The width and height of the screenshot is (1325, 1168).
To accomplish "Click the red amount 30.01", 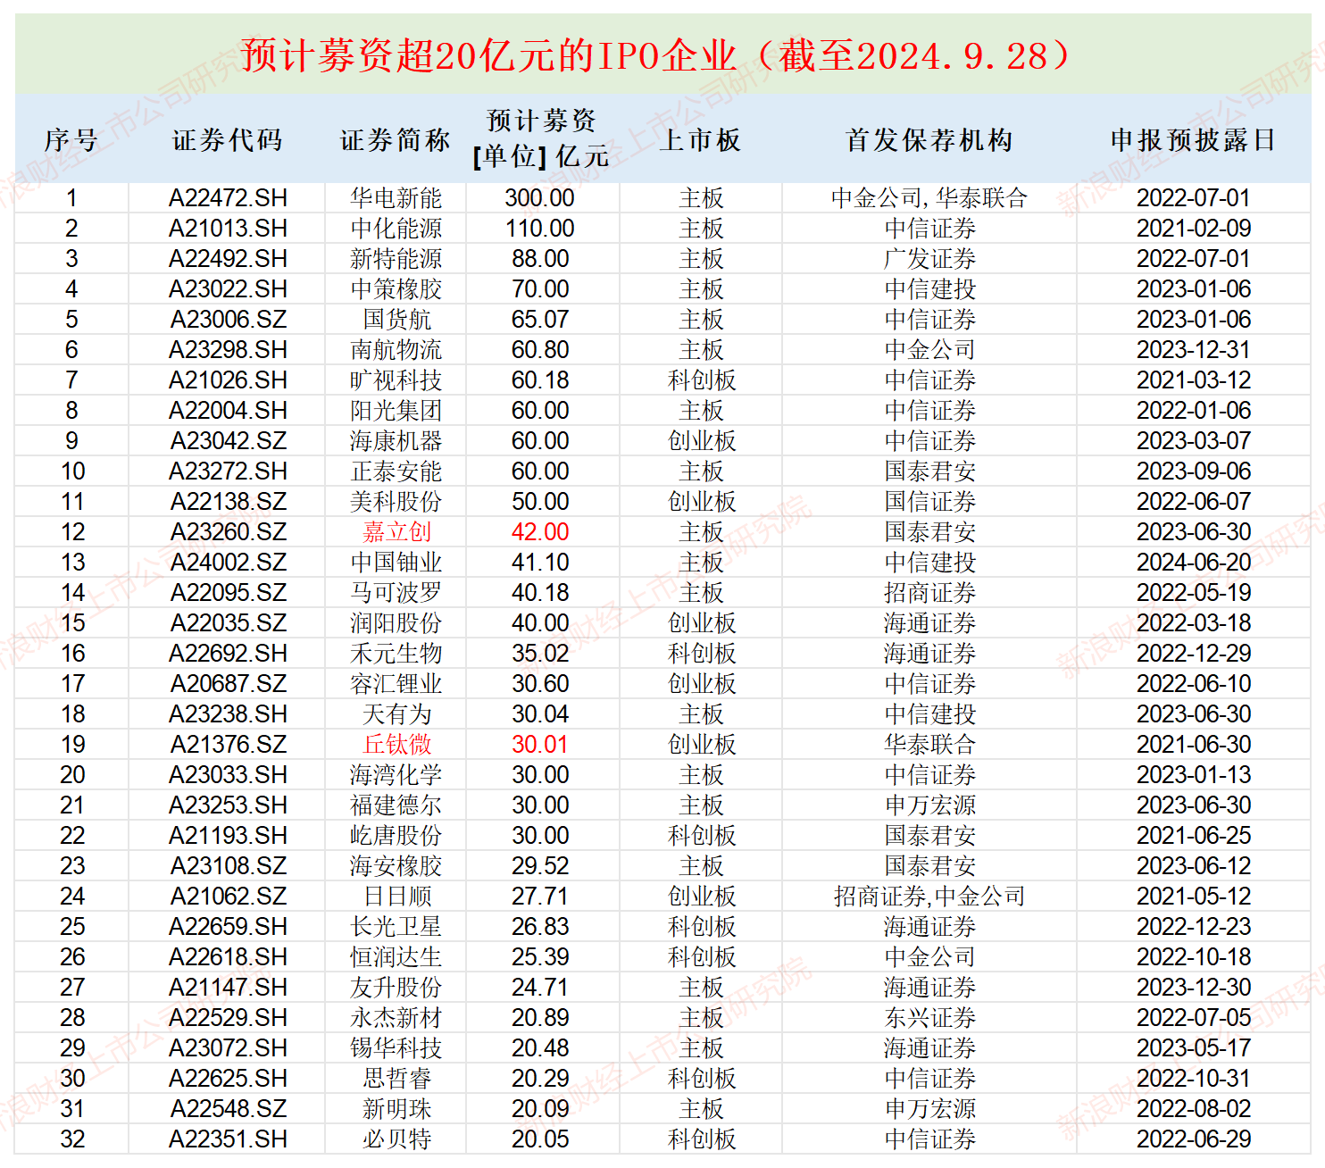I will click(x=540, y=745).
